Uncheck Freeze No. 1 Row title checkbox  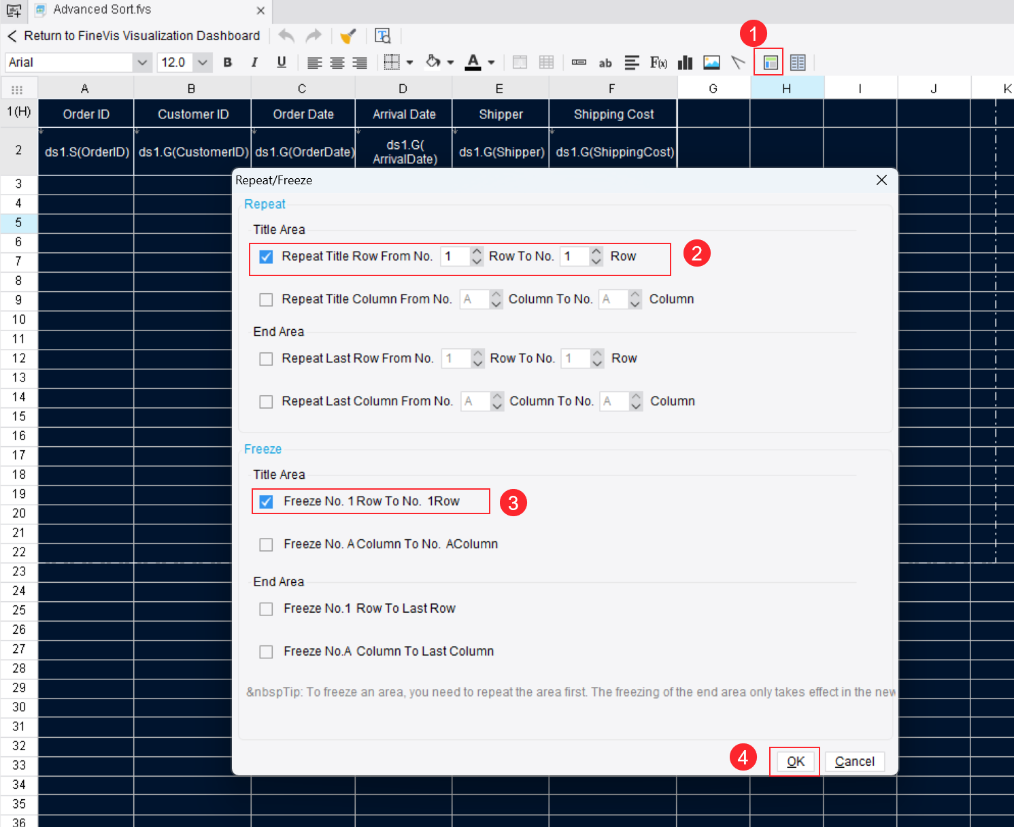266,501
